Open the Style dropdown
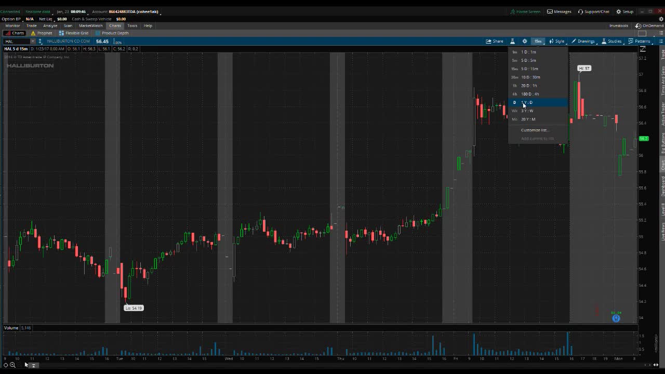This screenshot has height=374, width=665. [557, 41]
